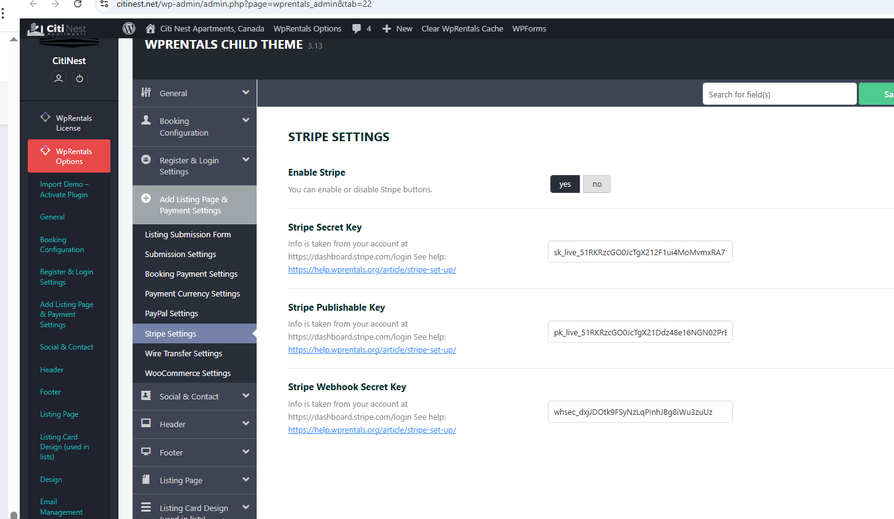Click the WpRentals License diamond icon

tap(45, 117)
